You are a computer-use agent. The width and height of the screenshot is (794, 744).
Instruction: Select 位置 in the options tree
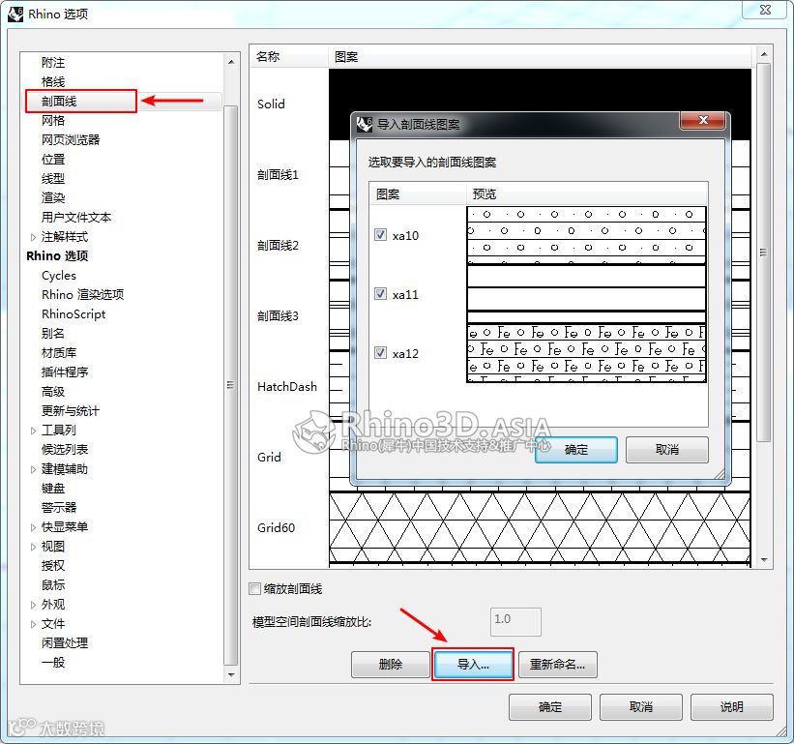(x=53, y=159)
